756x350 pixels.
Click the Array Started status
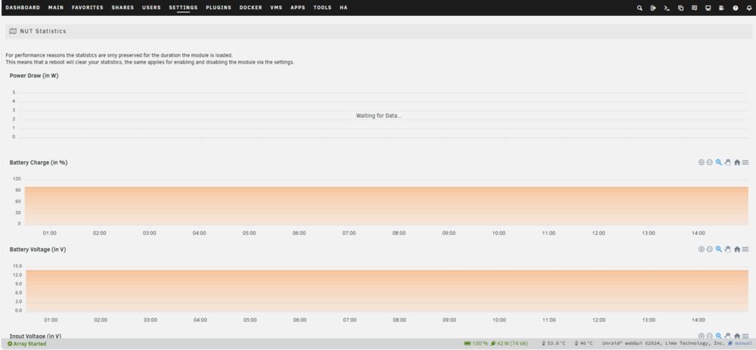click(x=27, y=344)
